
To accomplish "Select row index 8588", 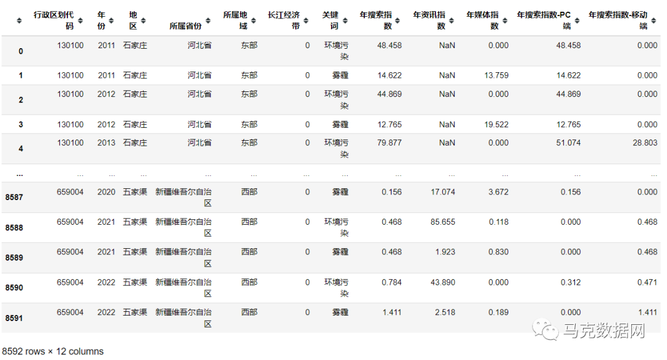I will tap(14, 228).
